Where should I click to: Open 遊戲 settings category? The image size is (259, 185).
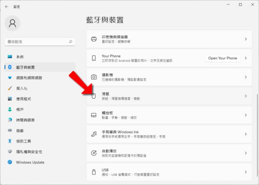(x=40, y=130)
